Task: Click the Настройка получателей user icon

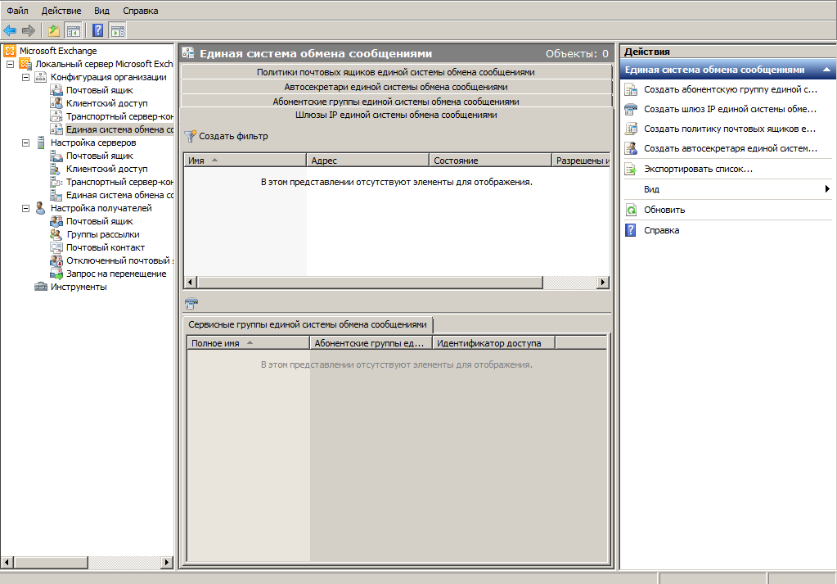Action: (x=41, y=208)
